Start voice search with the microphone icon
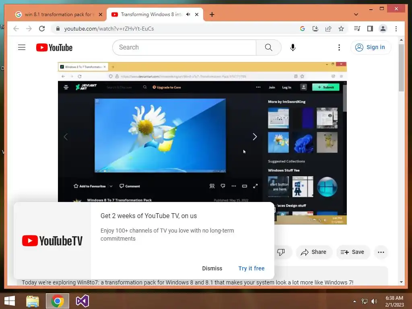 (x=293, y=47)
